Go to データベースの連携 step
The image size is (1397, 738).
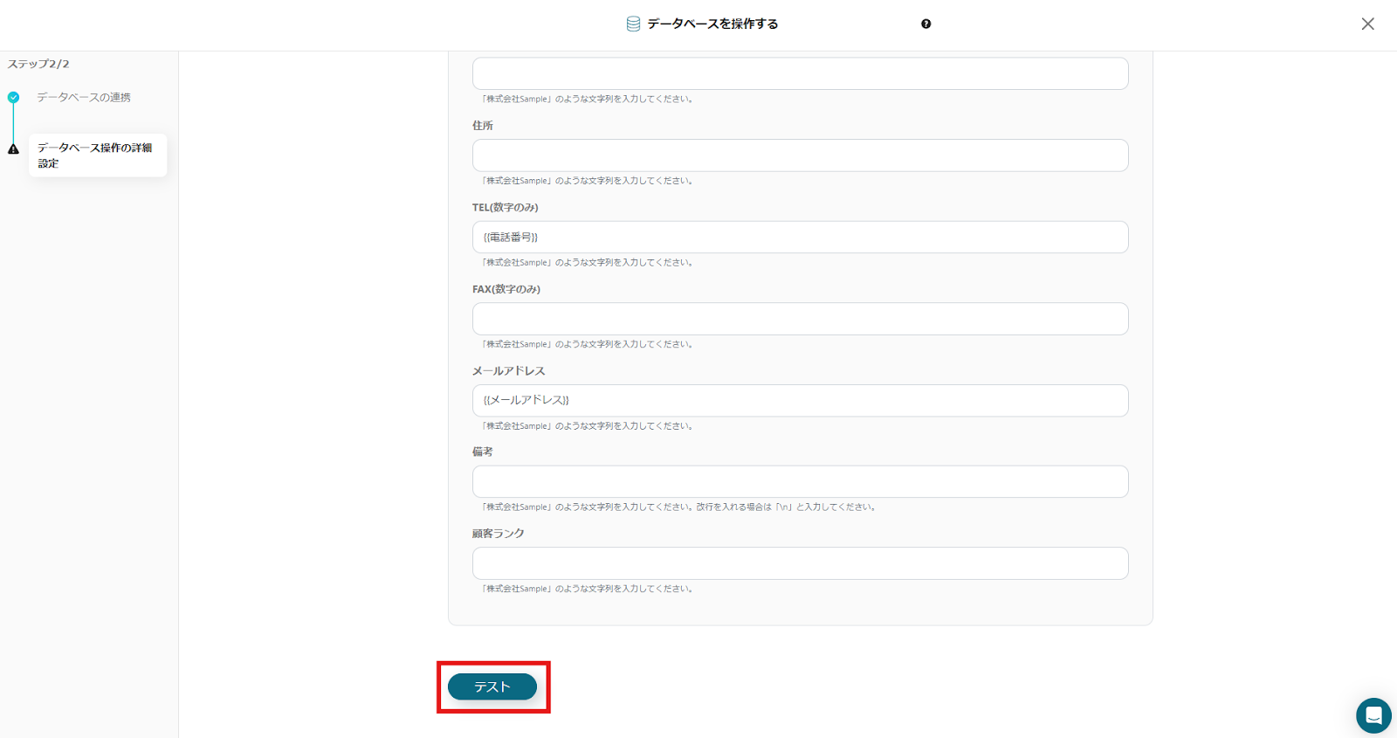84,97
